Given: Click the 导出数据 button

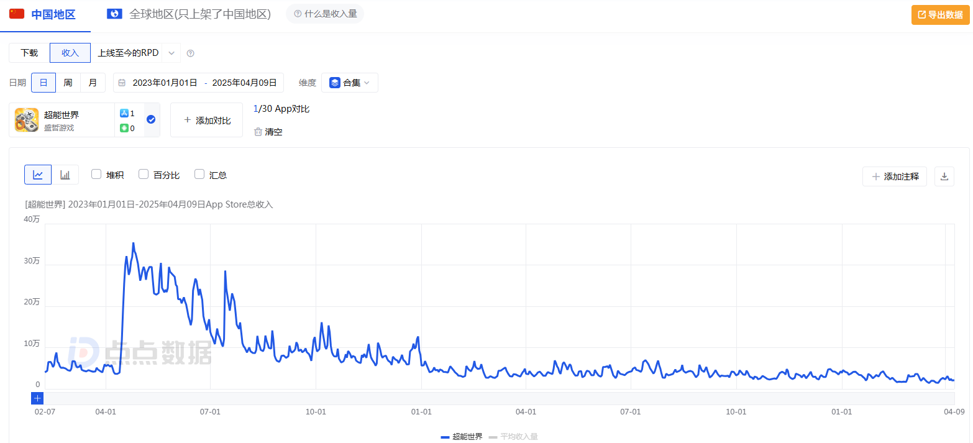Looking at the screenshot, I should point(940,15).
